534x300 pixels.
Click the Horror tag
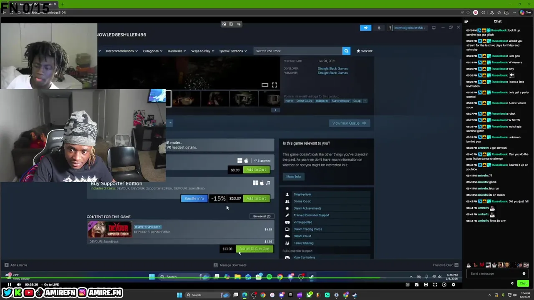click(x=289, y=101)
